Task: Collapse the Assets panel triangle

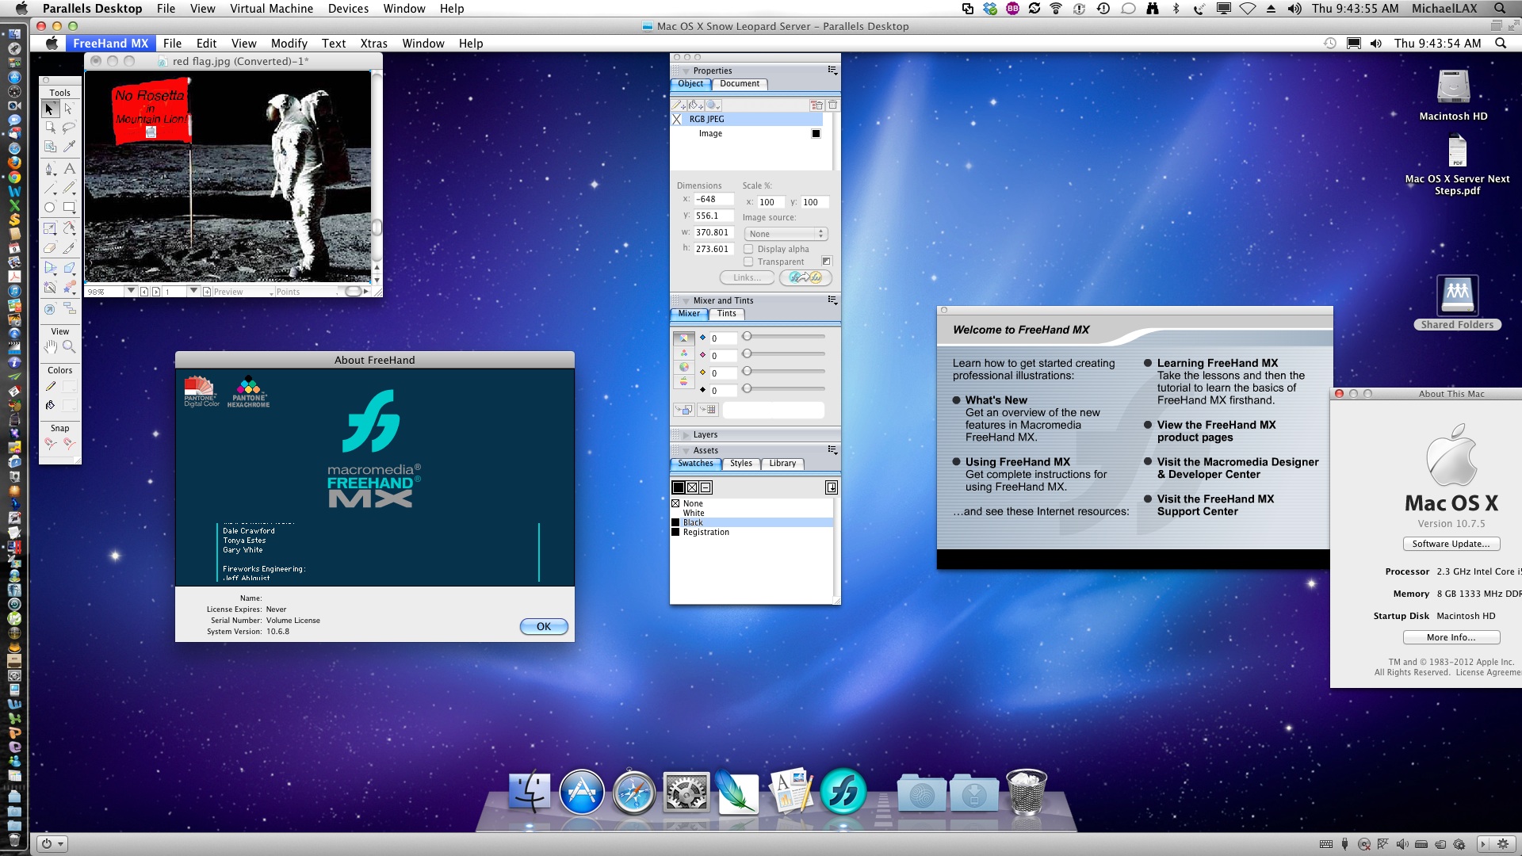Action: tap(686, 450)
